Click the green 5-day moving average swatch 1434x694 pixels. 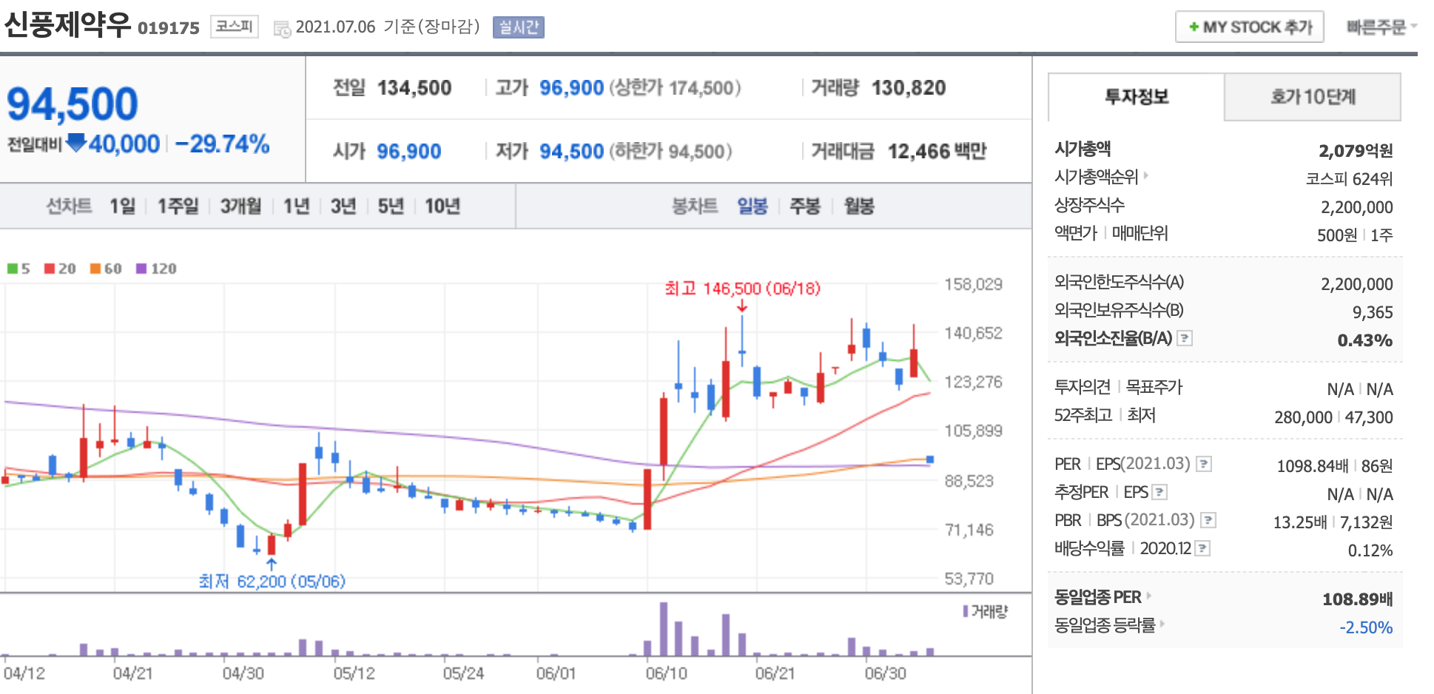pyautogui.click(x=13, y=269)
